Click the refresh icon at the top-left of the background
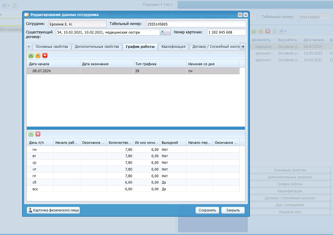 tap(15, 5)
